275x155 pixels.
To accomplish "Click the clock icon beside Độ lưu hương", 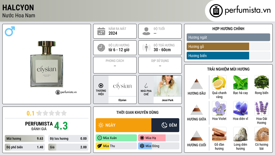I will [101, 48].
